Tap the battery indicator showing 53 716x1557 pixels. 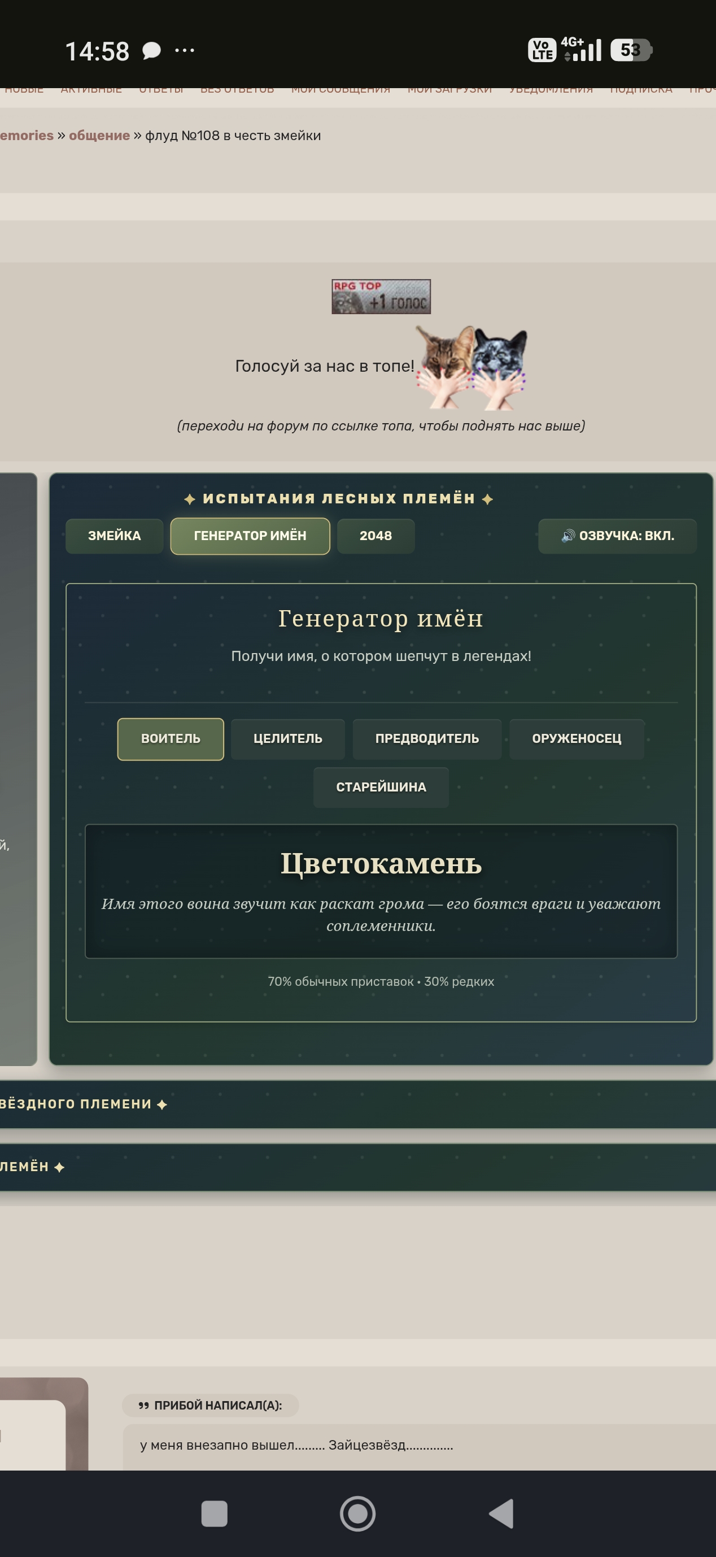tap(631, 50)
